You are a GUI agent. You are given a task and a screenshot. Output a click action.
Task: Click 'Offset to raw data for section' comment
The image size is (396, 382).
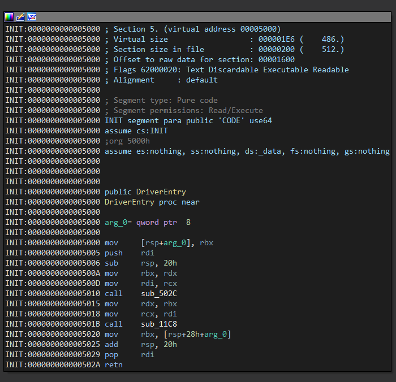(200, 59)
